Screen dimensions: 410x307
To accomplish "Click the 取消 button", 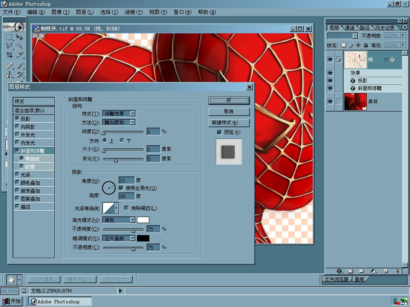I will [229, 112].
